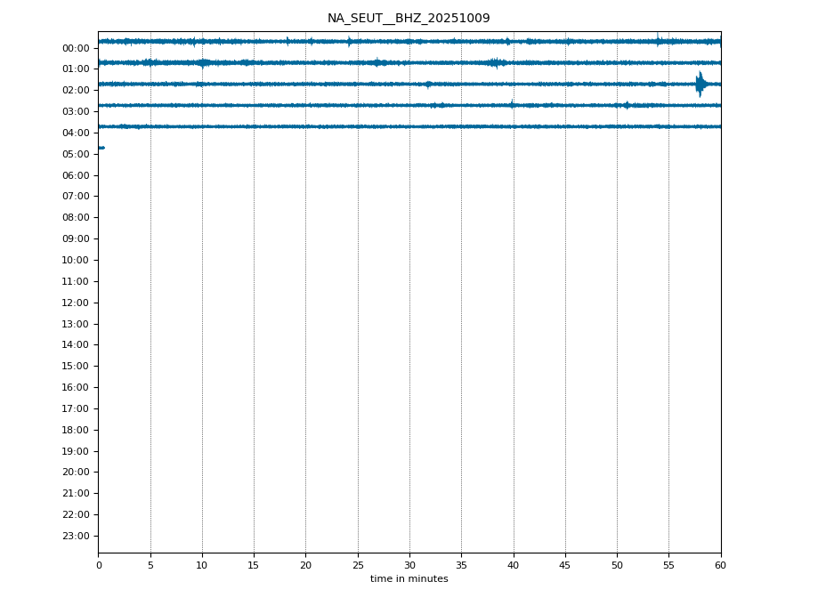Image resolution: width=818 pixels, height=614 pixels.
Task: Click the large seismic spike on the 02:00 trace
Action: tap(701, 84)
